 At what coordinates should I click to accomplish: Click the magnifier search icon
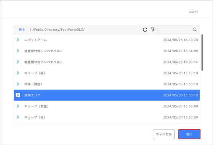(x=195, y=30)
